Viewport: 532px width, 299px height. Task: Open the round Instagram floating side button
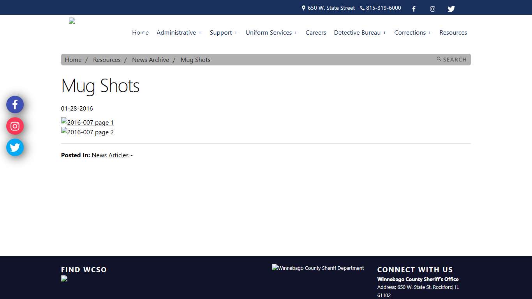point(15,126)
